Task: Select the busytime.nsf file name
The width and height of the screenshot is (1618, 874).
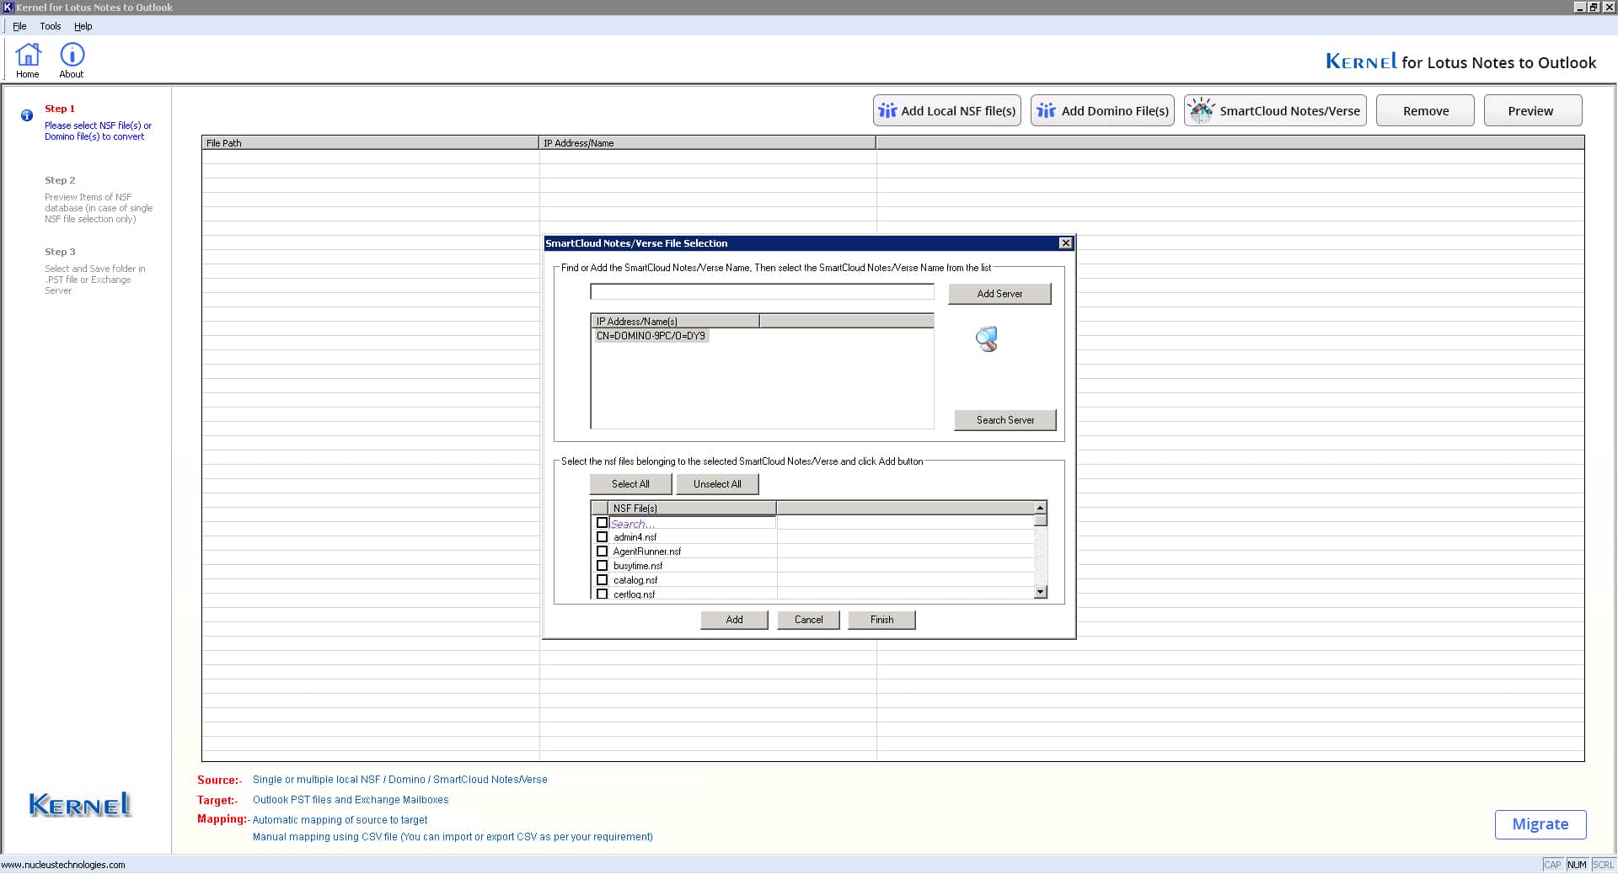Action: [638, 566]
